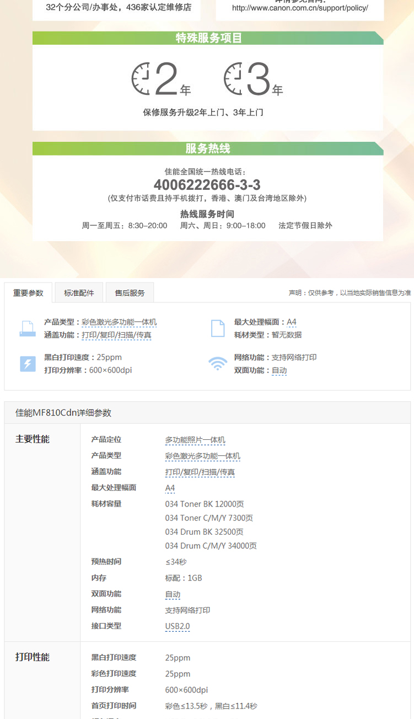Screen dimensions: 414x719
Task: Click 支持网络打印 value in detail table
Action: pyautogui.click(x=187, y=610)
